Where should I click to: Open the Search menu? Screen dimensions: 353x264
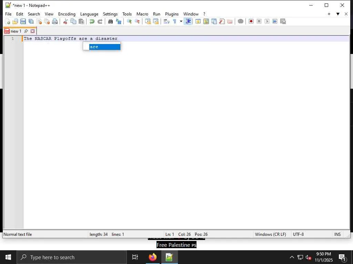34,14
